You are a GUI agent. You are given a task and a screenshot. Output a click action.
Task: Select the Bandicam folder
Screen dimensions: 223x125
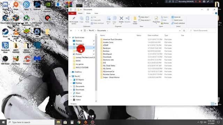pyautogui.click(x=107, y=48)
